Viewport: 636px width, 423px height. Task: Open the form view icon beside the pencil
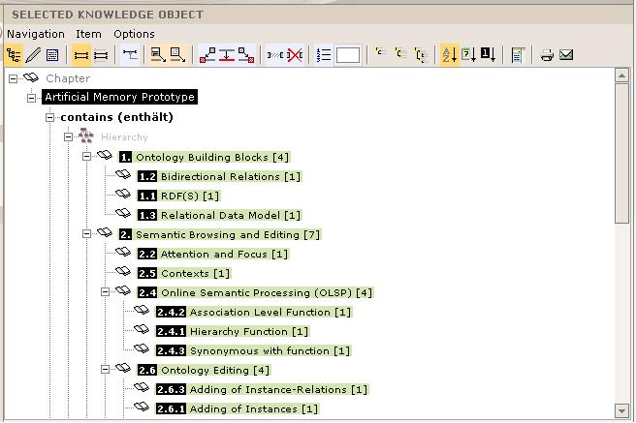(52, 54)
